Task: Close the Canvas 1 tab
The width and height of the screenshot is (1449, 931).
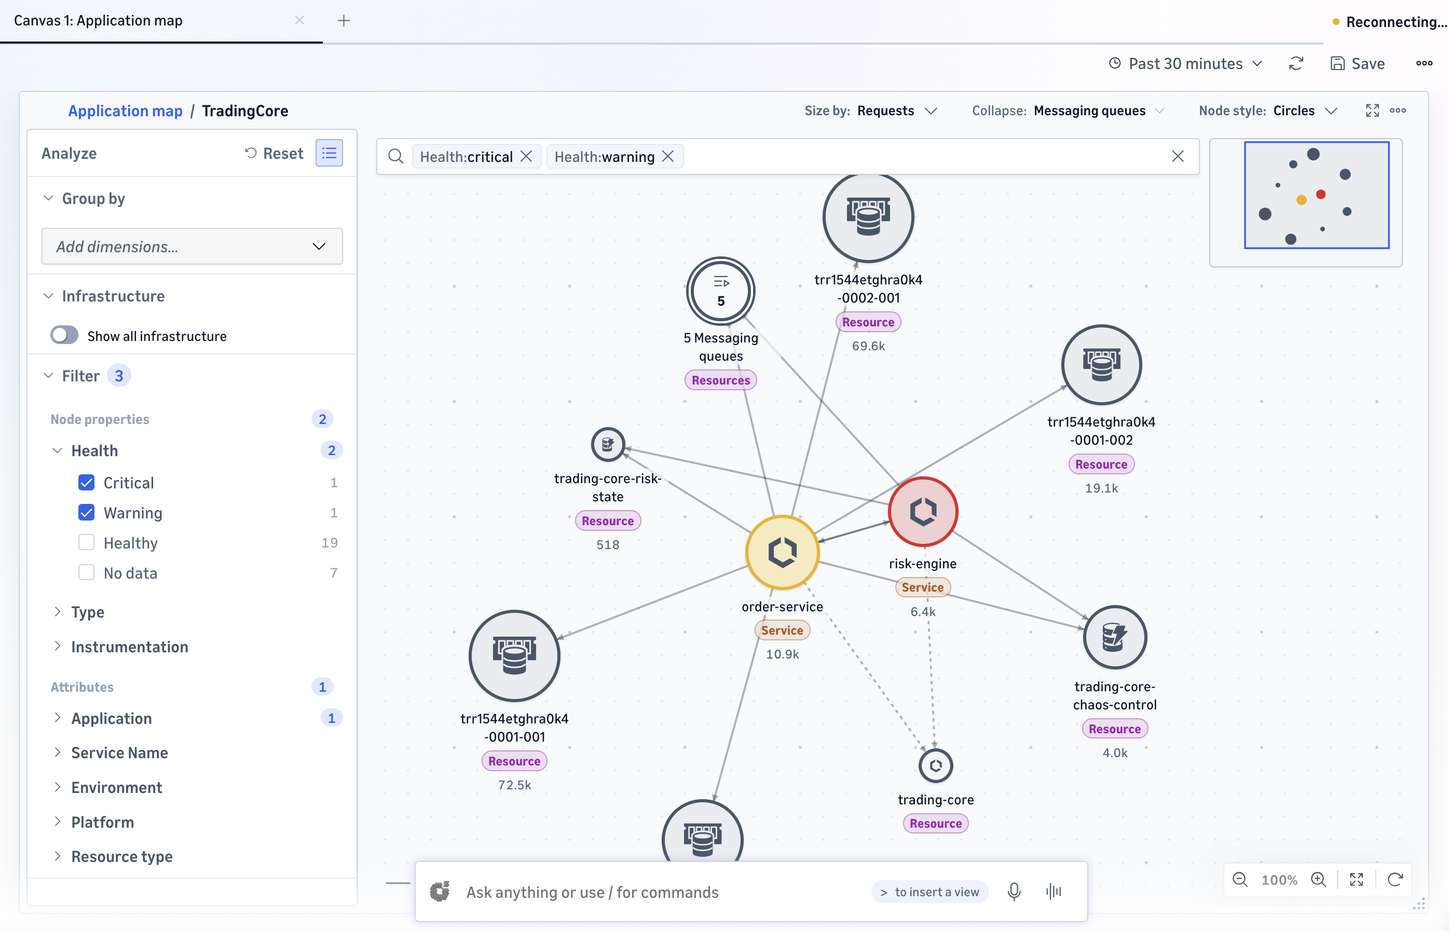Action: 299,20
